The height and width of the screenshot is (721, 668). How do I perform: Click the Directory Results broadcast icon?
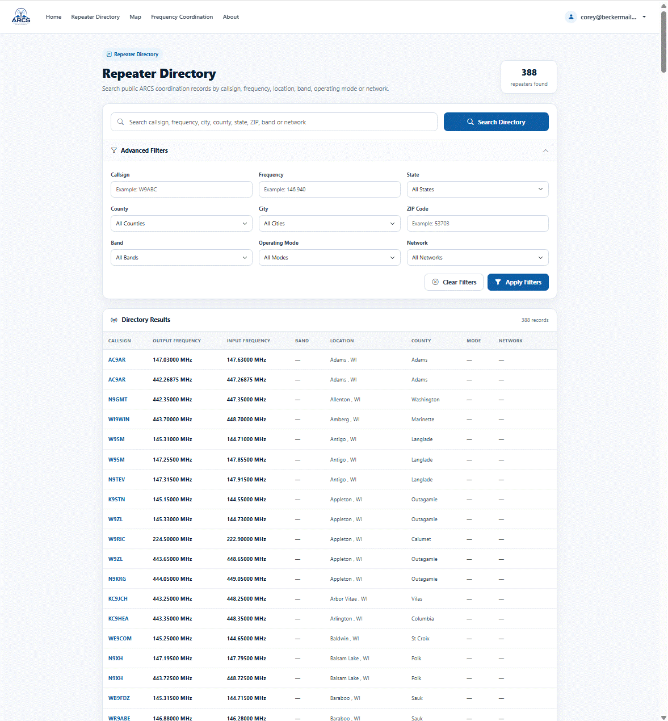(x=114, y=320)
